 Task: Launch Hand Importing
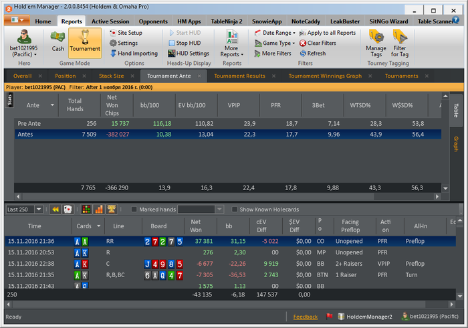click(x=134, y=54)
